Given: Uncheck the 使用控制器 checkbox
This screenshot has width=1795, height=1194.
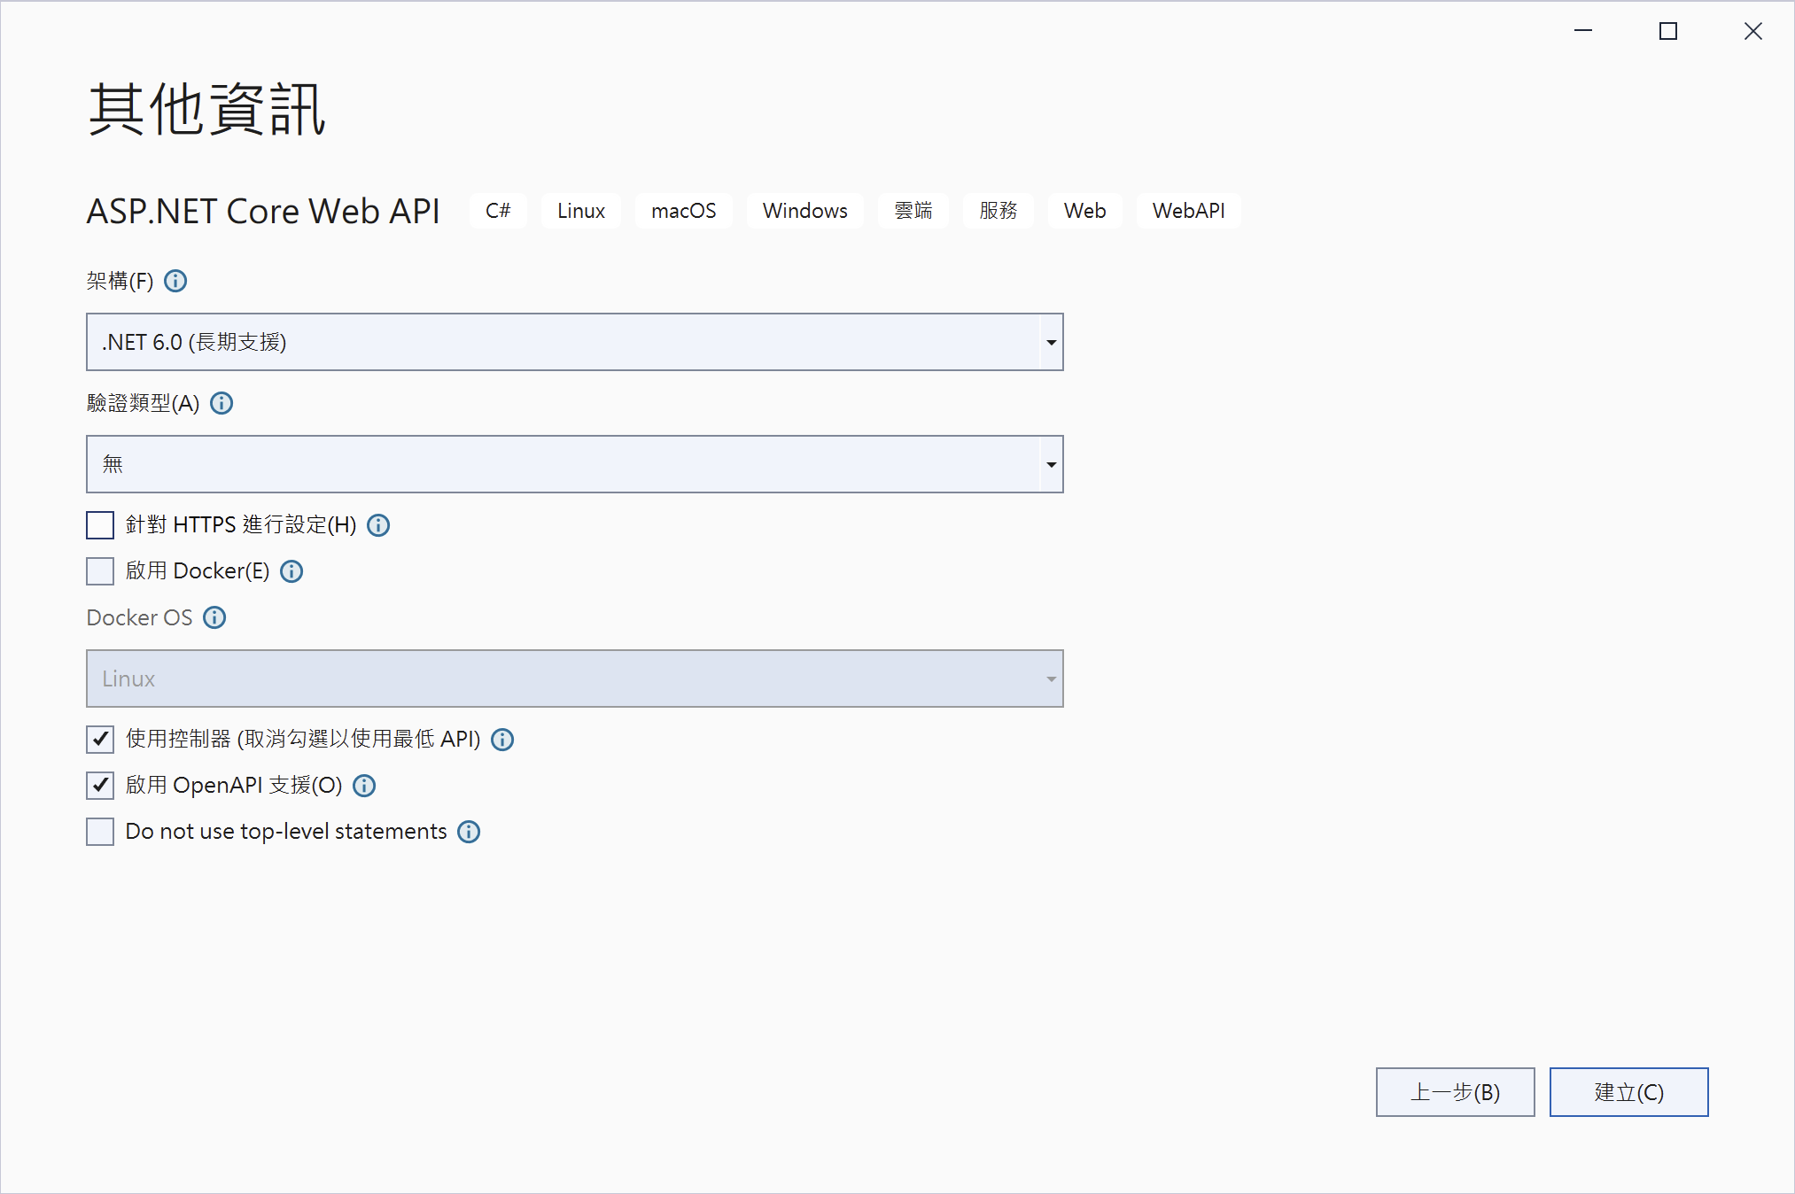Looking at the screenshot, I should [100, 740].
